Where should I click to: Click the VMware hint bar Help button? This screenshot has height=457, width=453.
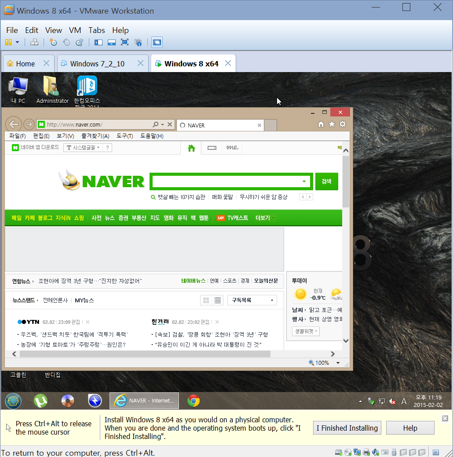pos(410,428)
